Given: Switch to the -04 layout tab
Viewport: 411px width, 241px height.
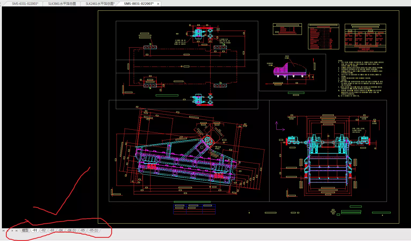Looking at the screenshot, I should (x=61, y=230).
